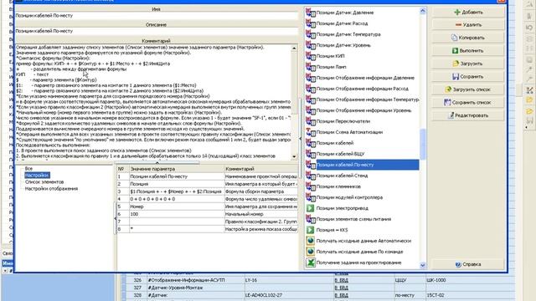
Task: Click icon of Позиции кабелей Стенд
Action: pyautogui.click(x=311, y=176)
